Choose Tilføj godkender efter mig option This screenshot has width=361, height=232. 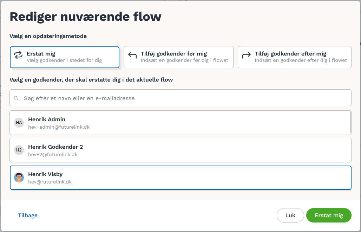pos(295,57)
